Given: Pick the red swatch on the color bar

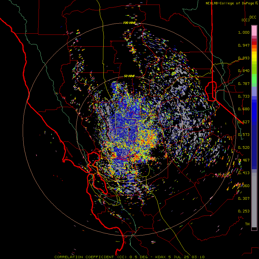Looking at the screenshot, I should pos(254,43).
